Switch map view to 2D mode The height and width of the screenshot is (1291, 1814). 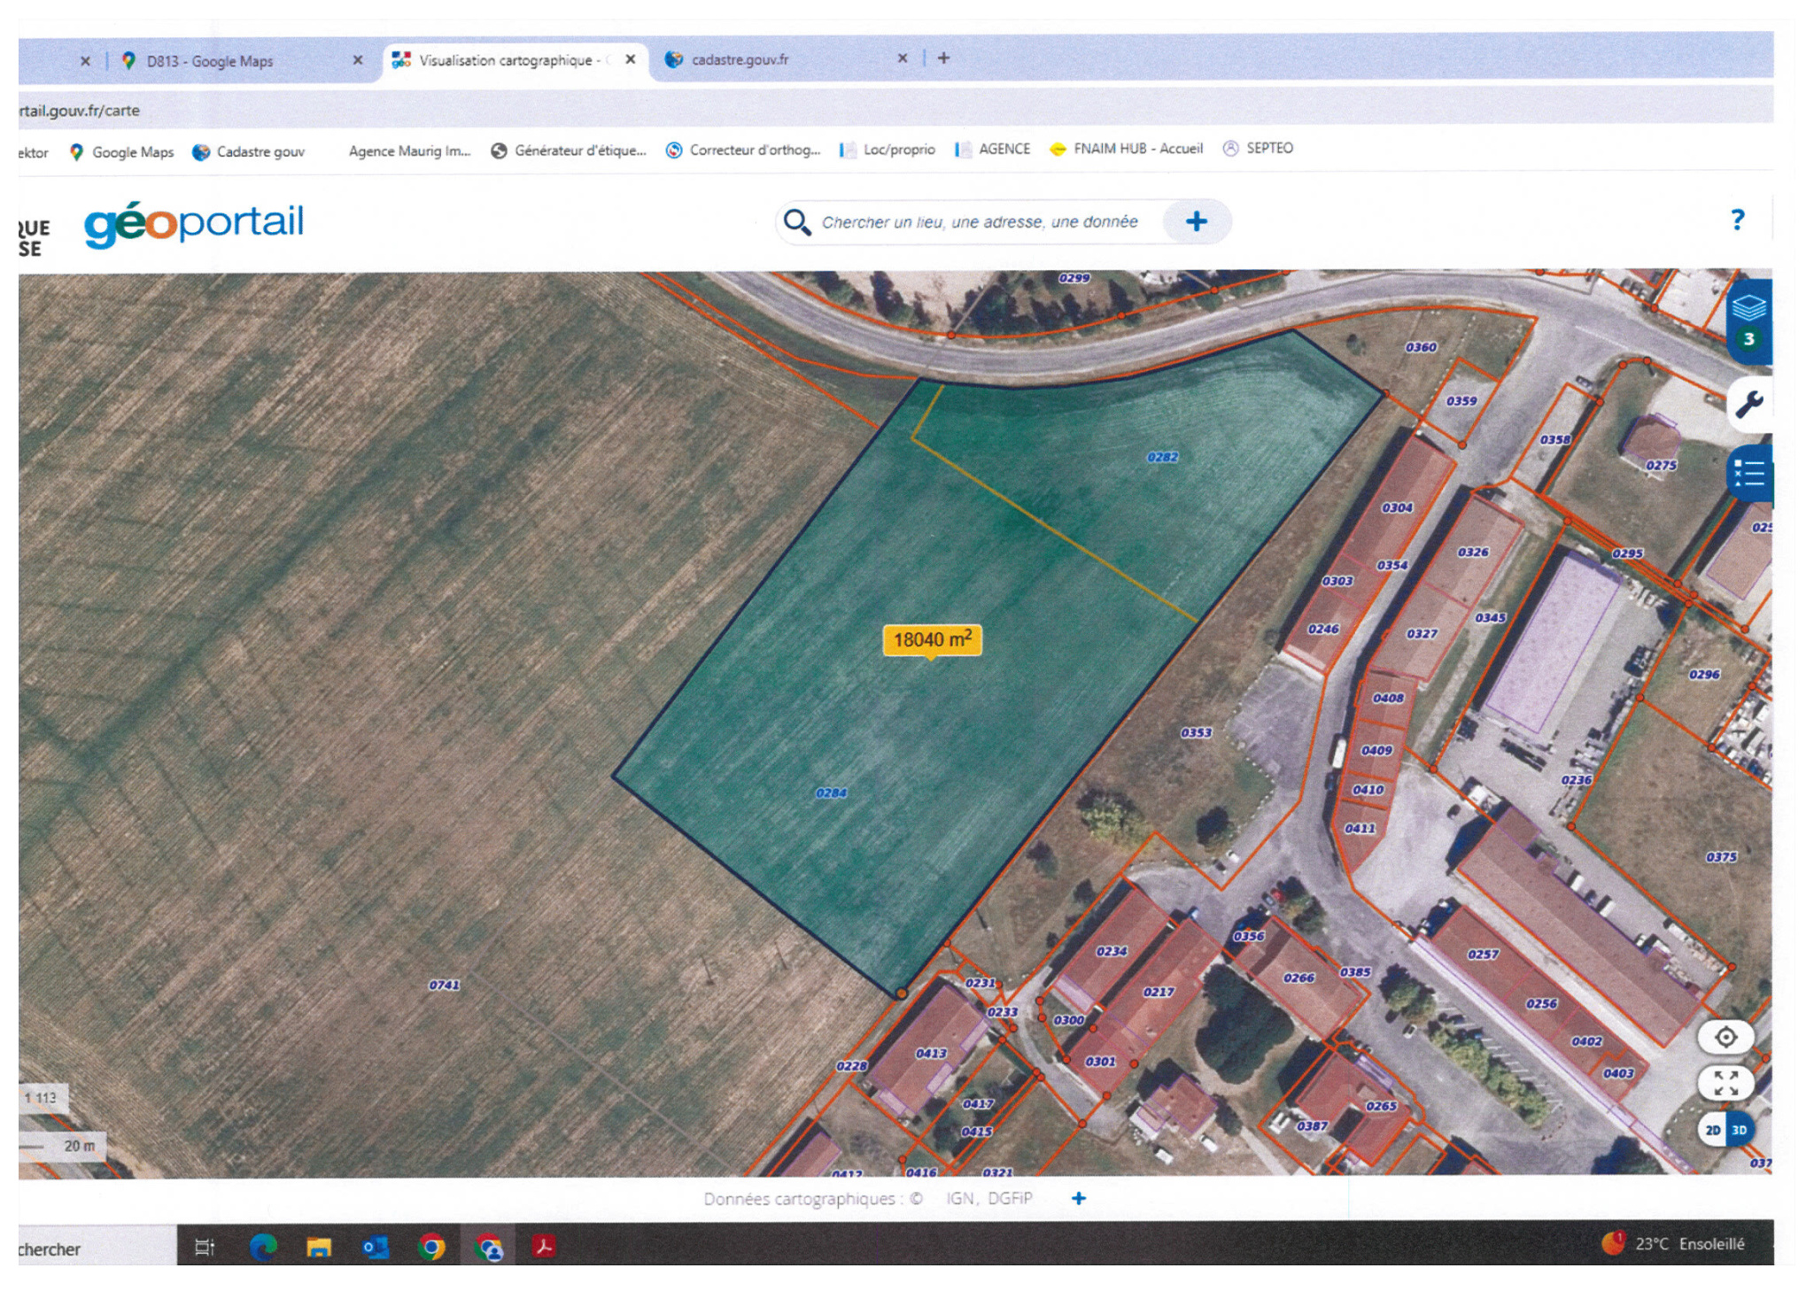click(1713, 1130)
